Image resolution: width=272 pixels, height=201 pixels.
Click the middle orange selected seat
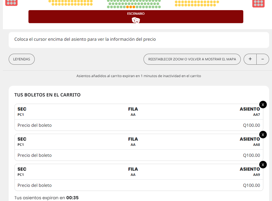point(131,7)
